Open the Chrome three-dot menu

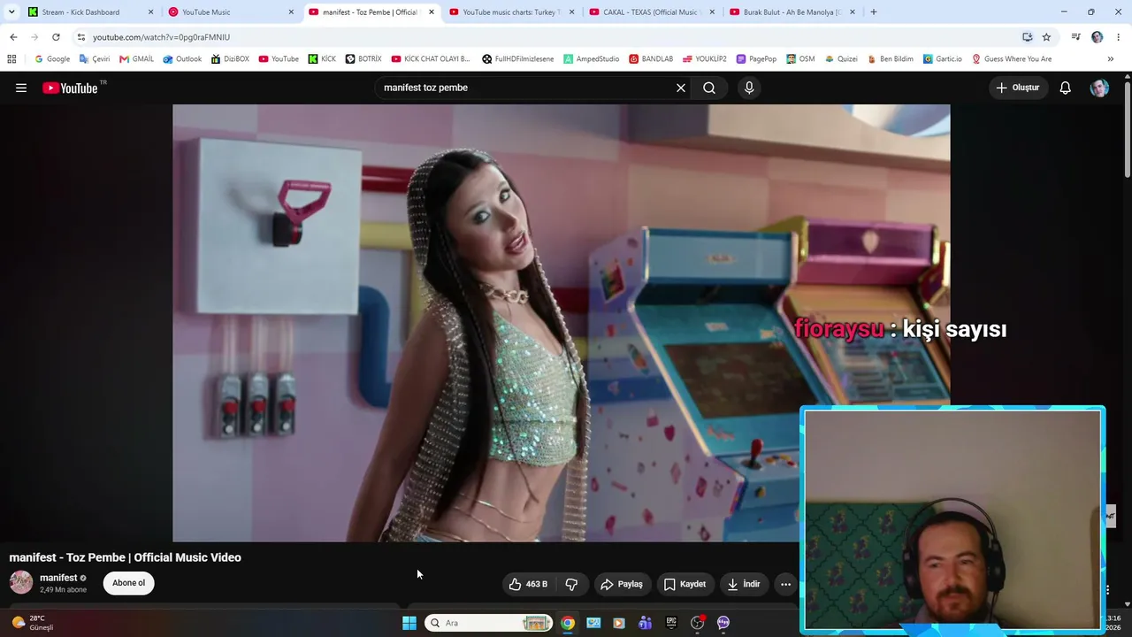(x=1119, y=37)
